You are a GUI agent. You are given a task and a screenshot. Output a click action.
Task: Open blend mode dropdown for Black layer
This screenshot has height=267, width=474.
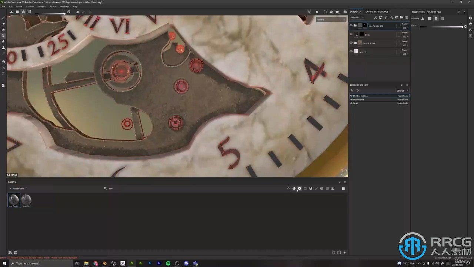[405, 33]
